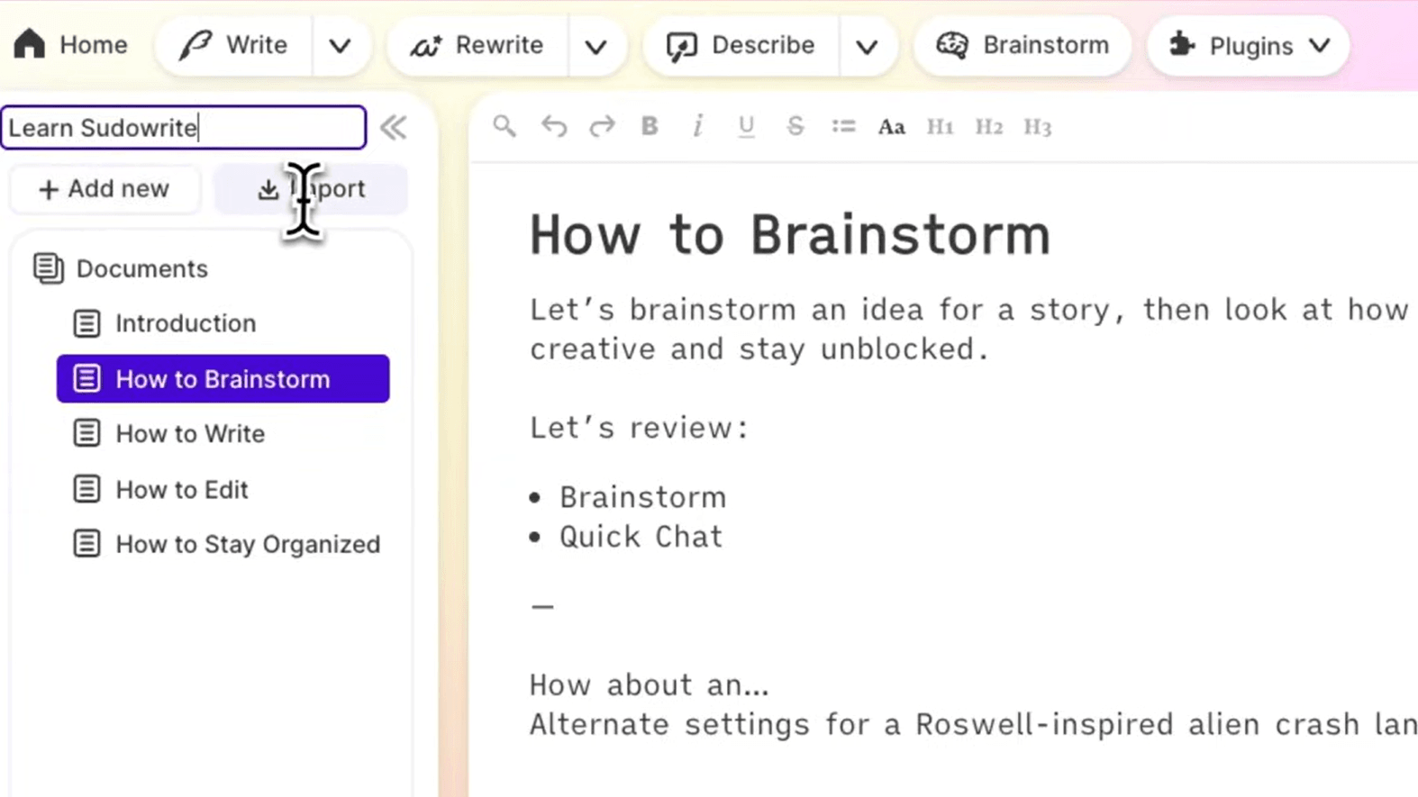The width and height of the screenshot is (1418, 797).
Task: Click the undo arrow icon
Action: pos(554,126)
